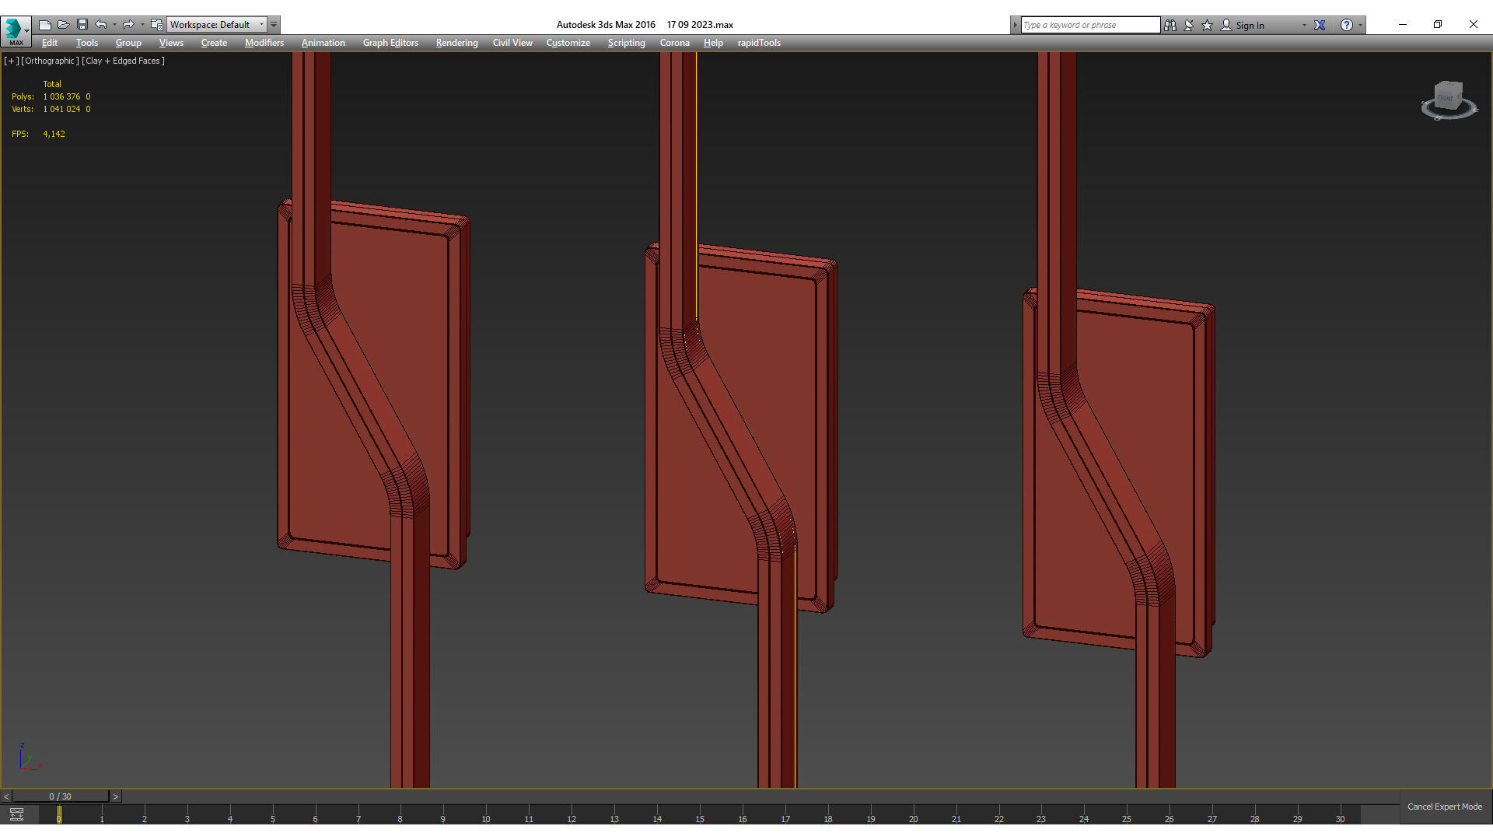Click the Polys statistic value 1 036 376
The width and height of the screenshot is (1493, 840).
tap(61, 96)
